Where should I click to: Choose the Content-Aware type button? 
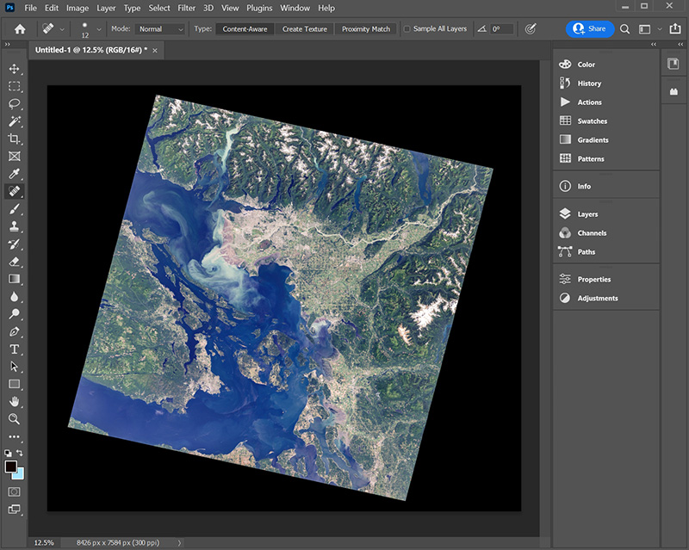pyautogui.click(x=245, y=28)
